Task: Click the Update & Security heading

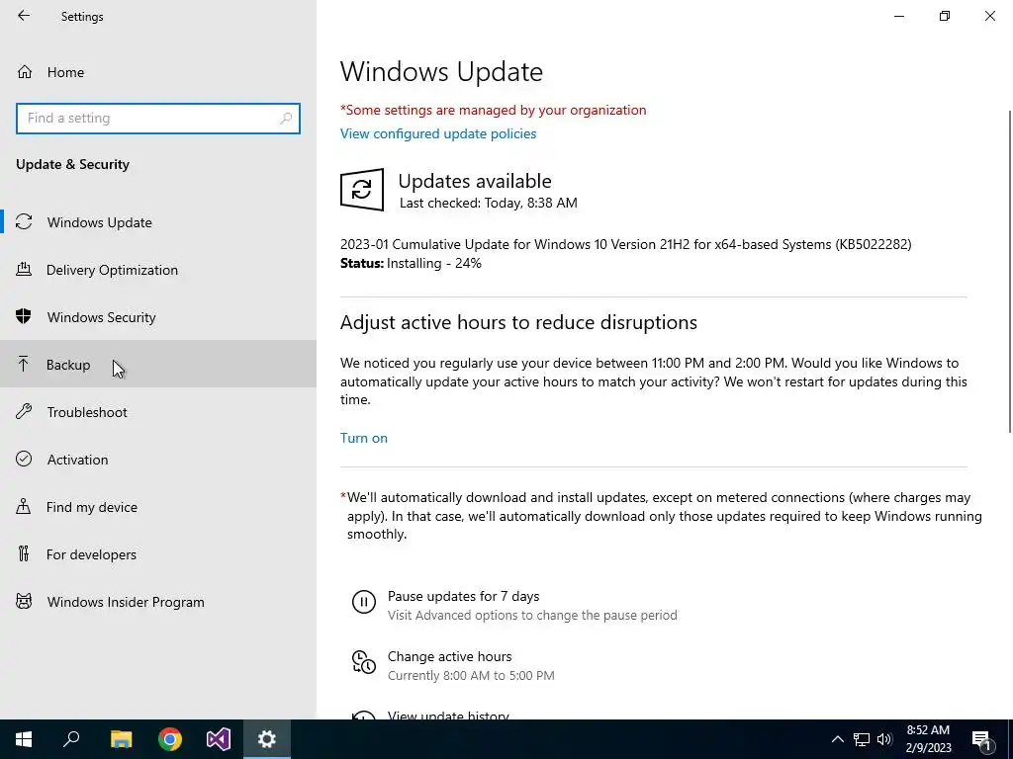Action: pos(72,164)
